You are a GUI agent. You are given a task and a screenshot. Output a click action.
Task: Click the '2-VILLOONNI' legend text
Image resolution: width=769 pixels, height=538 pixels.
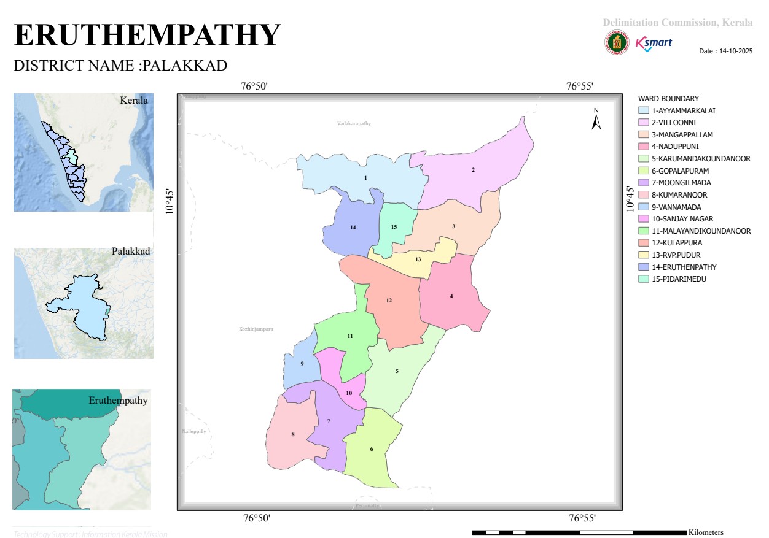point(674,123)
